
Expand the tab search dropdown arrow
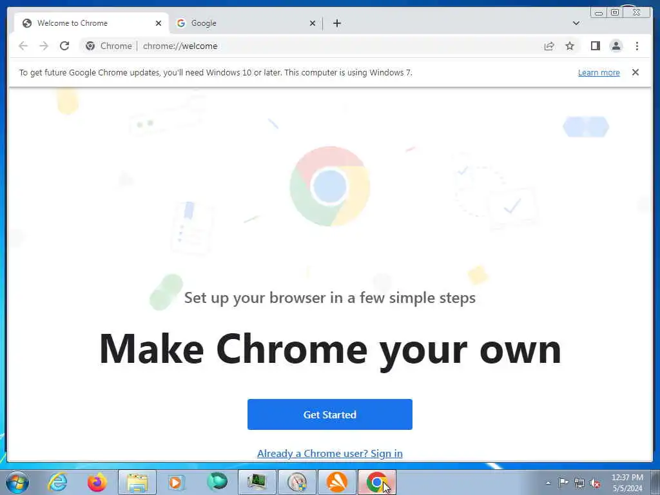[576, 23]
